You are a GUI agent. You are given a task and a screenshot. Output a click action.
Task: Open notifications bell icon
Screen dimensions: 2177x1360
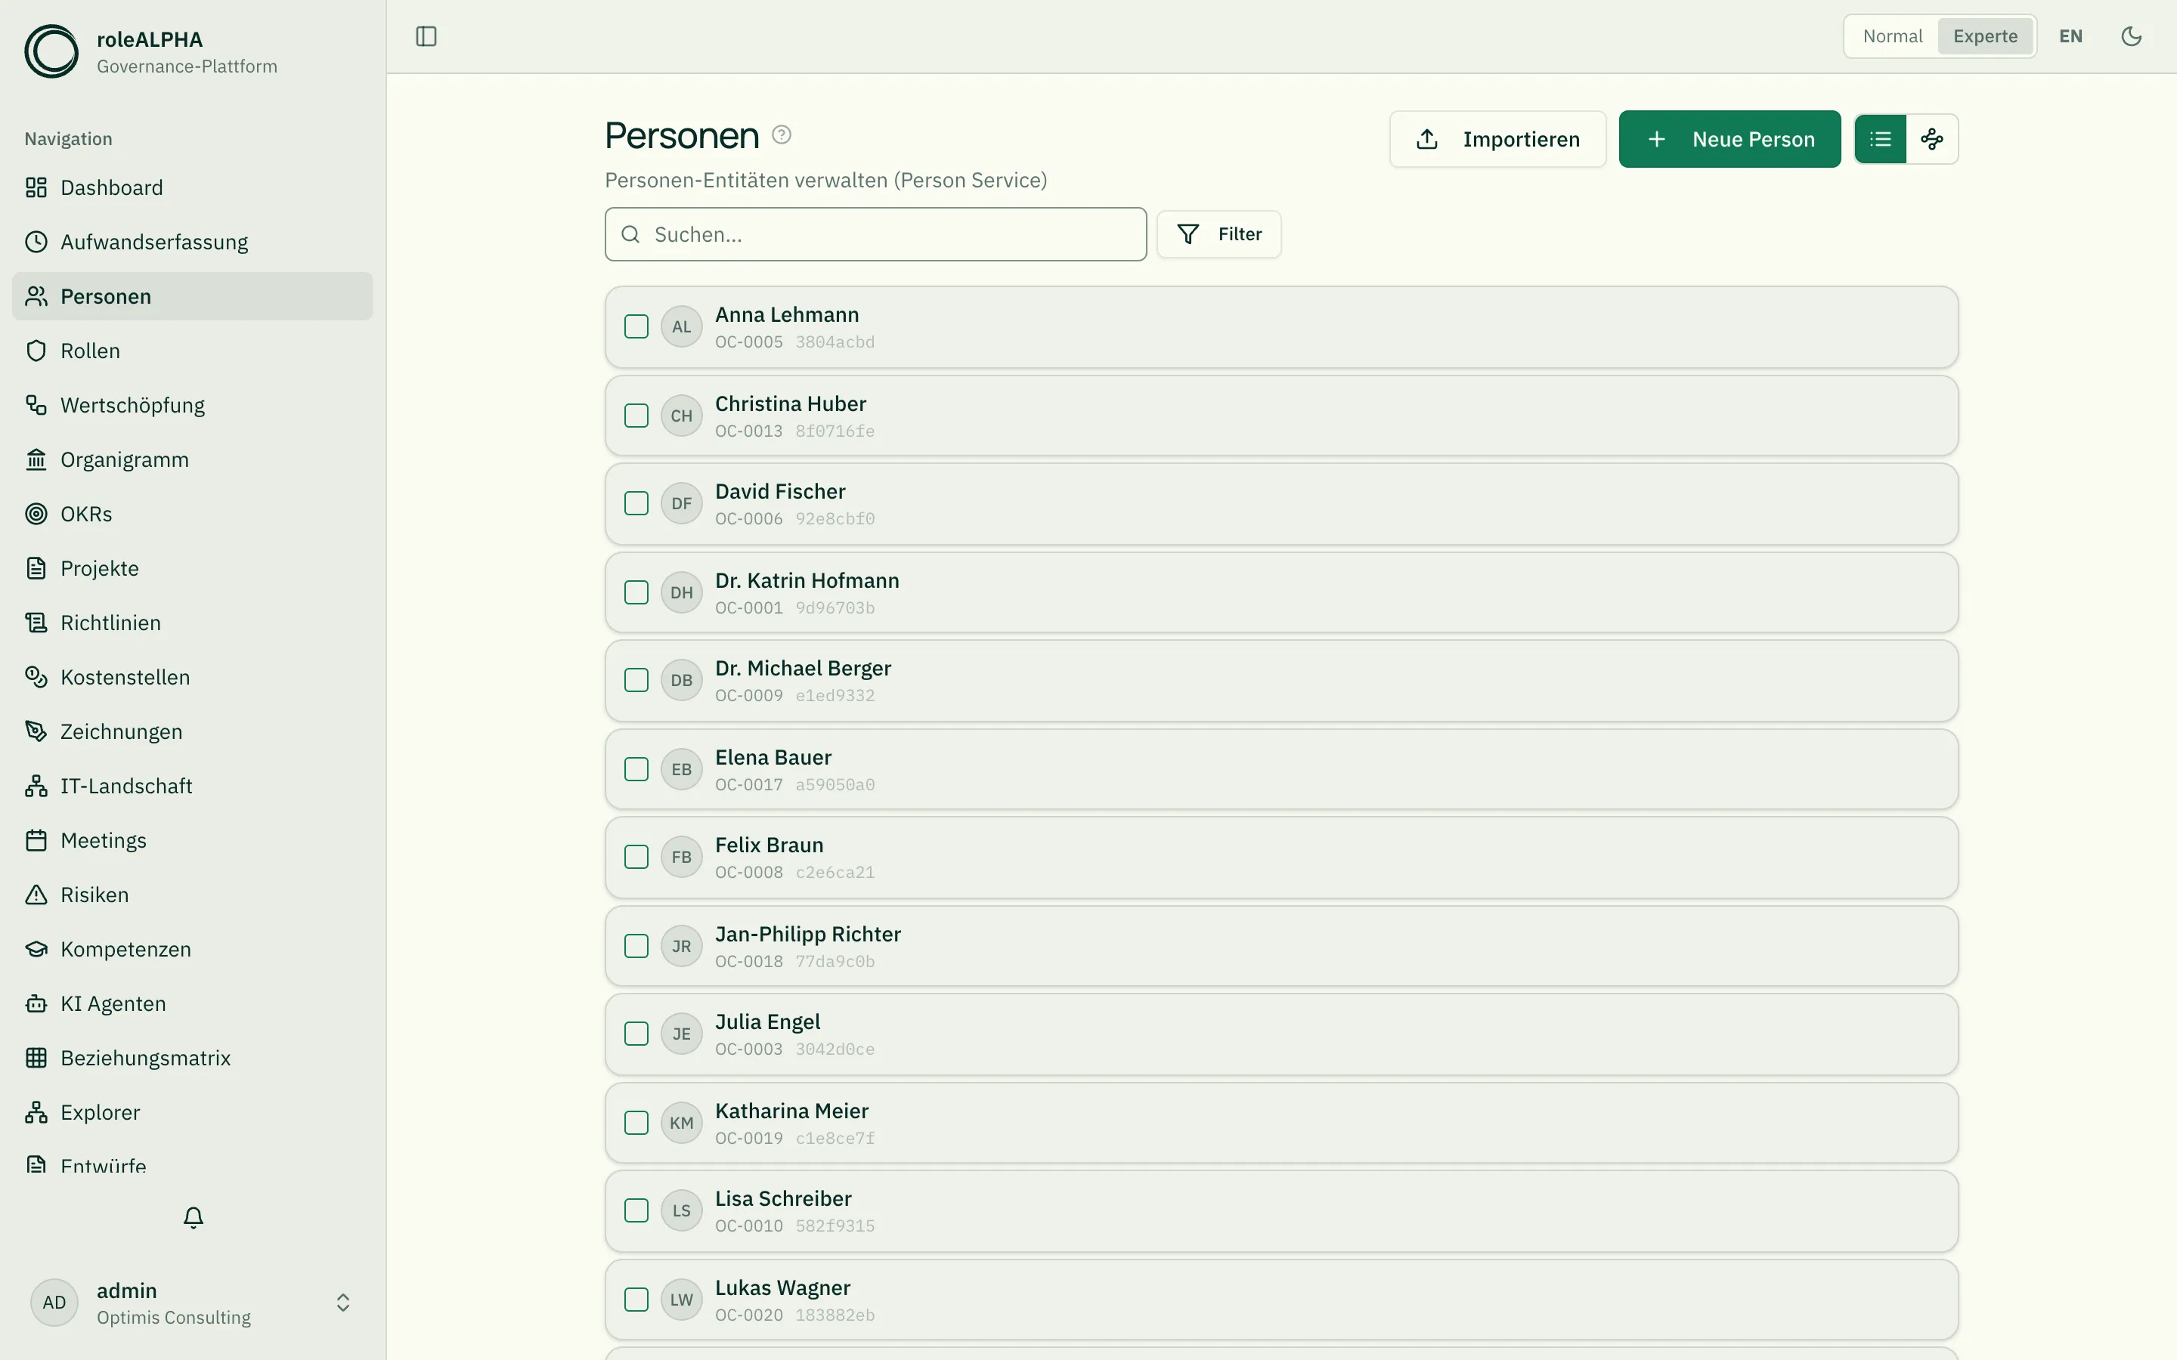194,1217
